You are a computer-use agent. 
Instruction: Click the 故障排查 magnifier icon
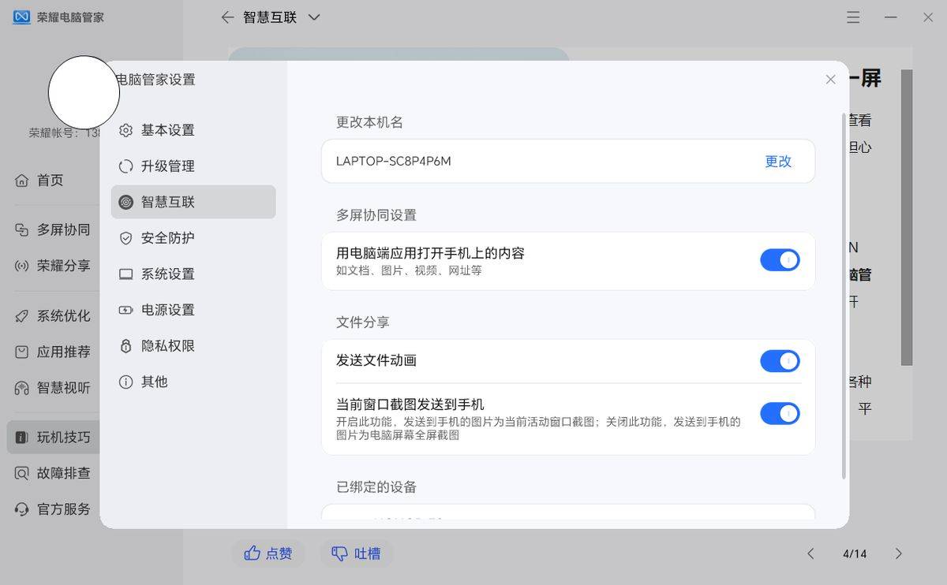(x=22, y=474)
